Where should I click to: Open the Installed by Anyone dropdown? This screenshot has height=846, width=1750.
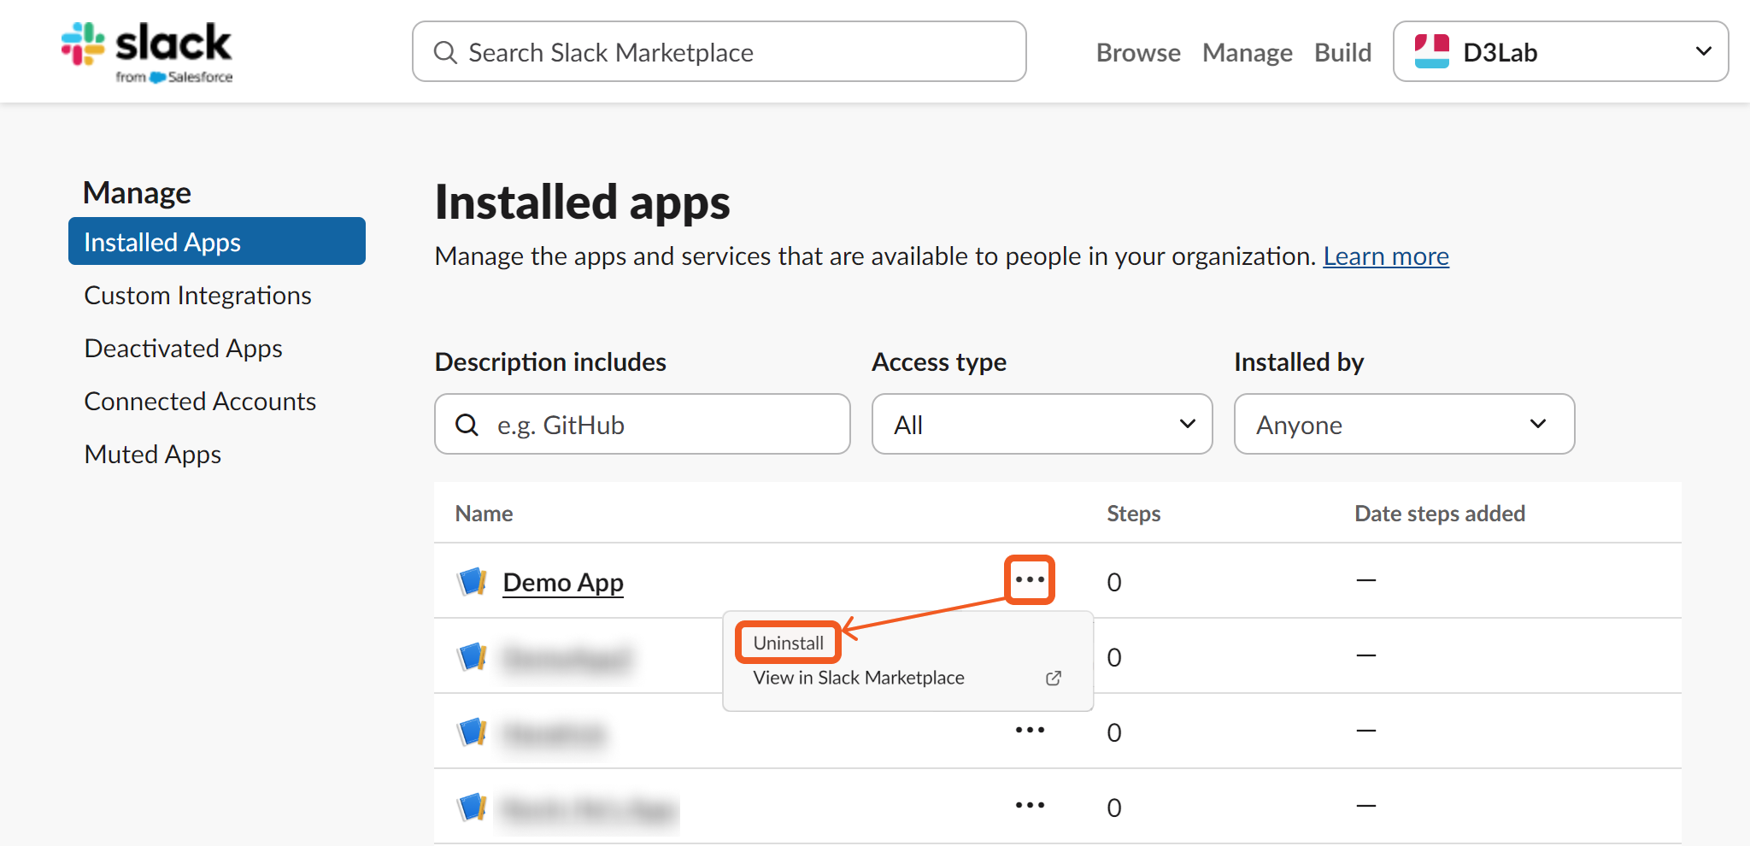(1404, 425)
